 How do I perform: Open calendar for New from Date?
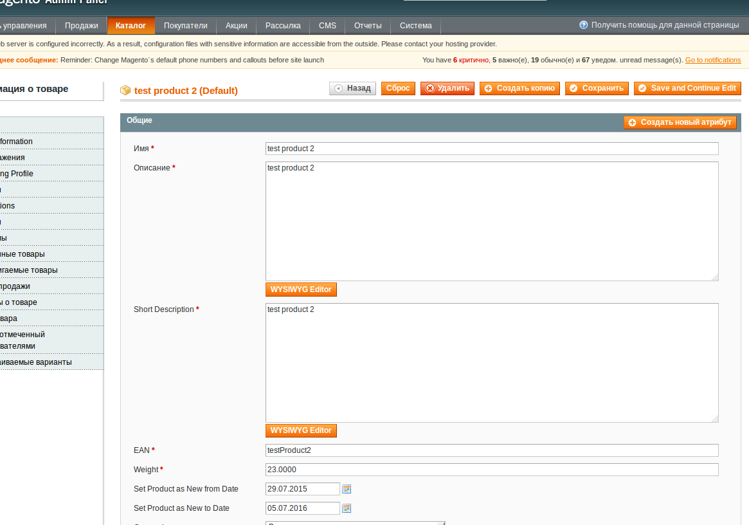[347, 489]
